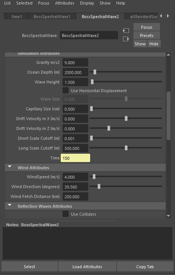Open the Attributes menu

pos(64,3)
